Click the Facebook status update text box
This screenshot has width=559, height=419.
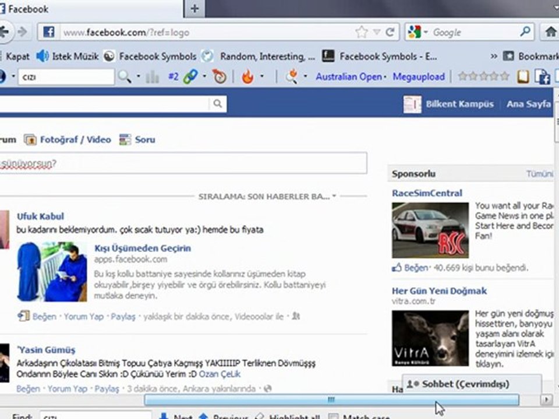(182, 163)
